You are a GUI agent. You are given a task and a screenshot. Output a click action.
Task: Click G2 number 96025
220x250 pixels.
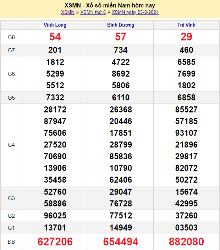pos(55,216)
